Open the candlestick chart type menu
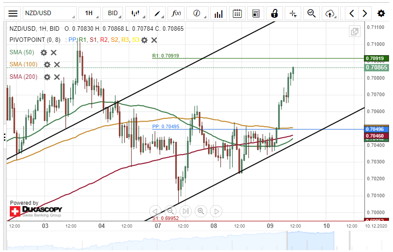Screen dimensions: 393x252 click(x=137, y=13)
